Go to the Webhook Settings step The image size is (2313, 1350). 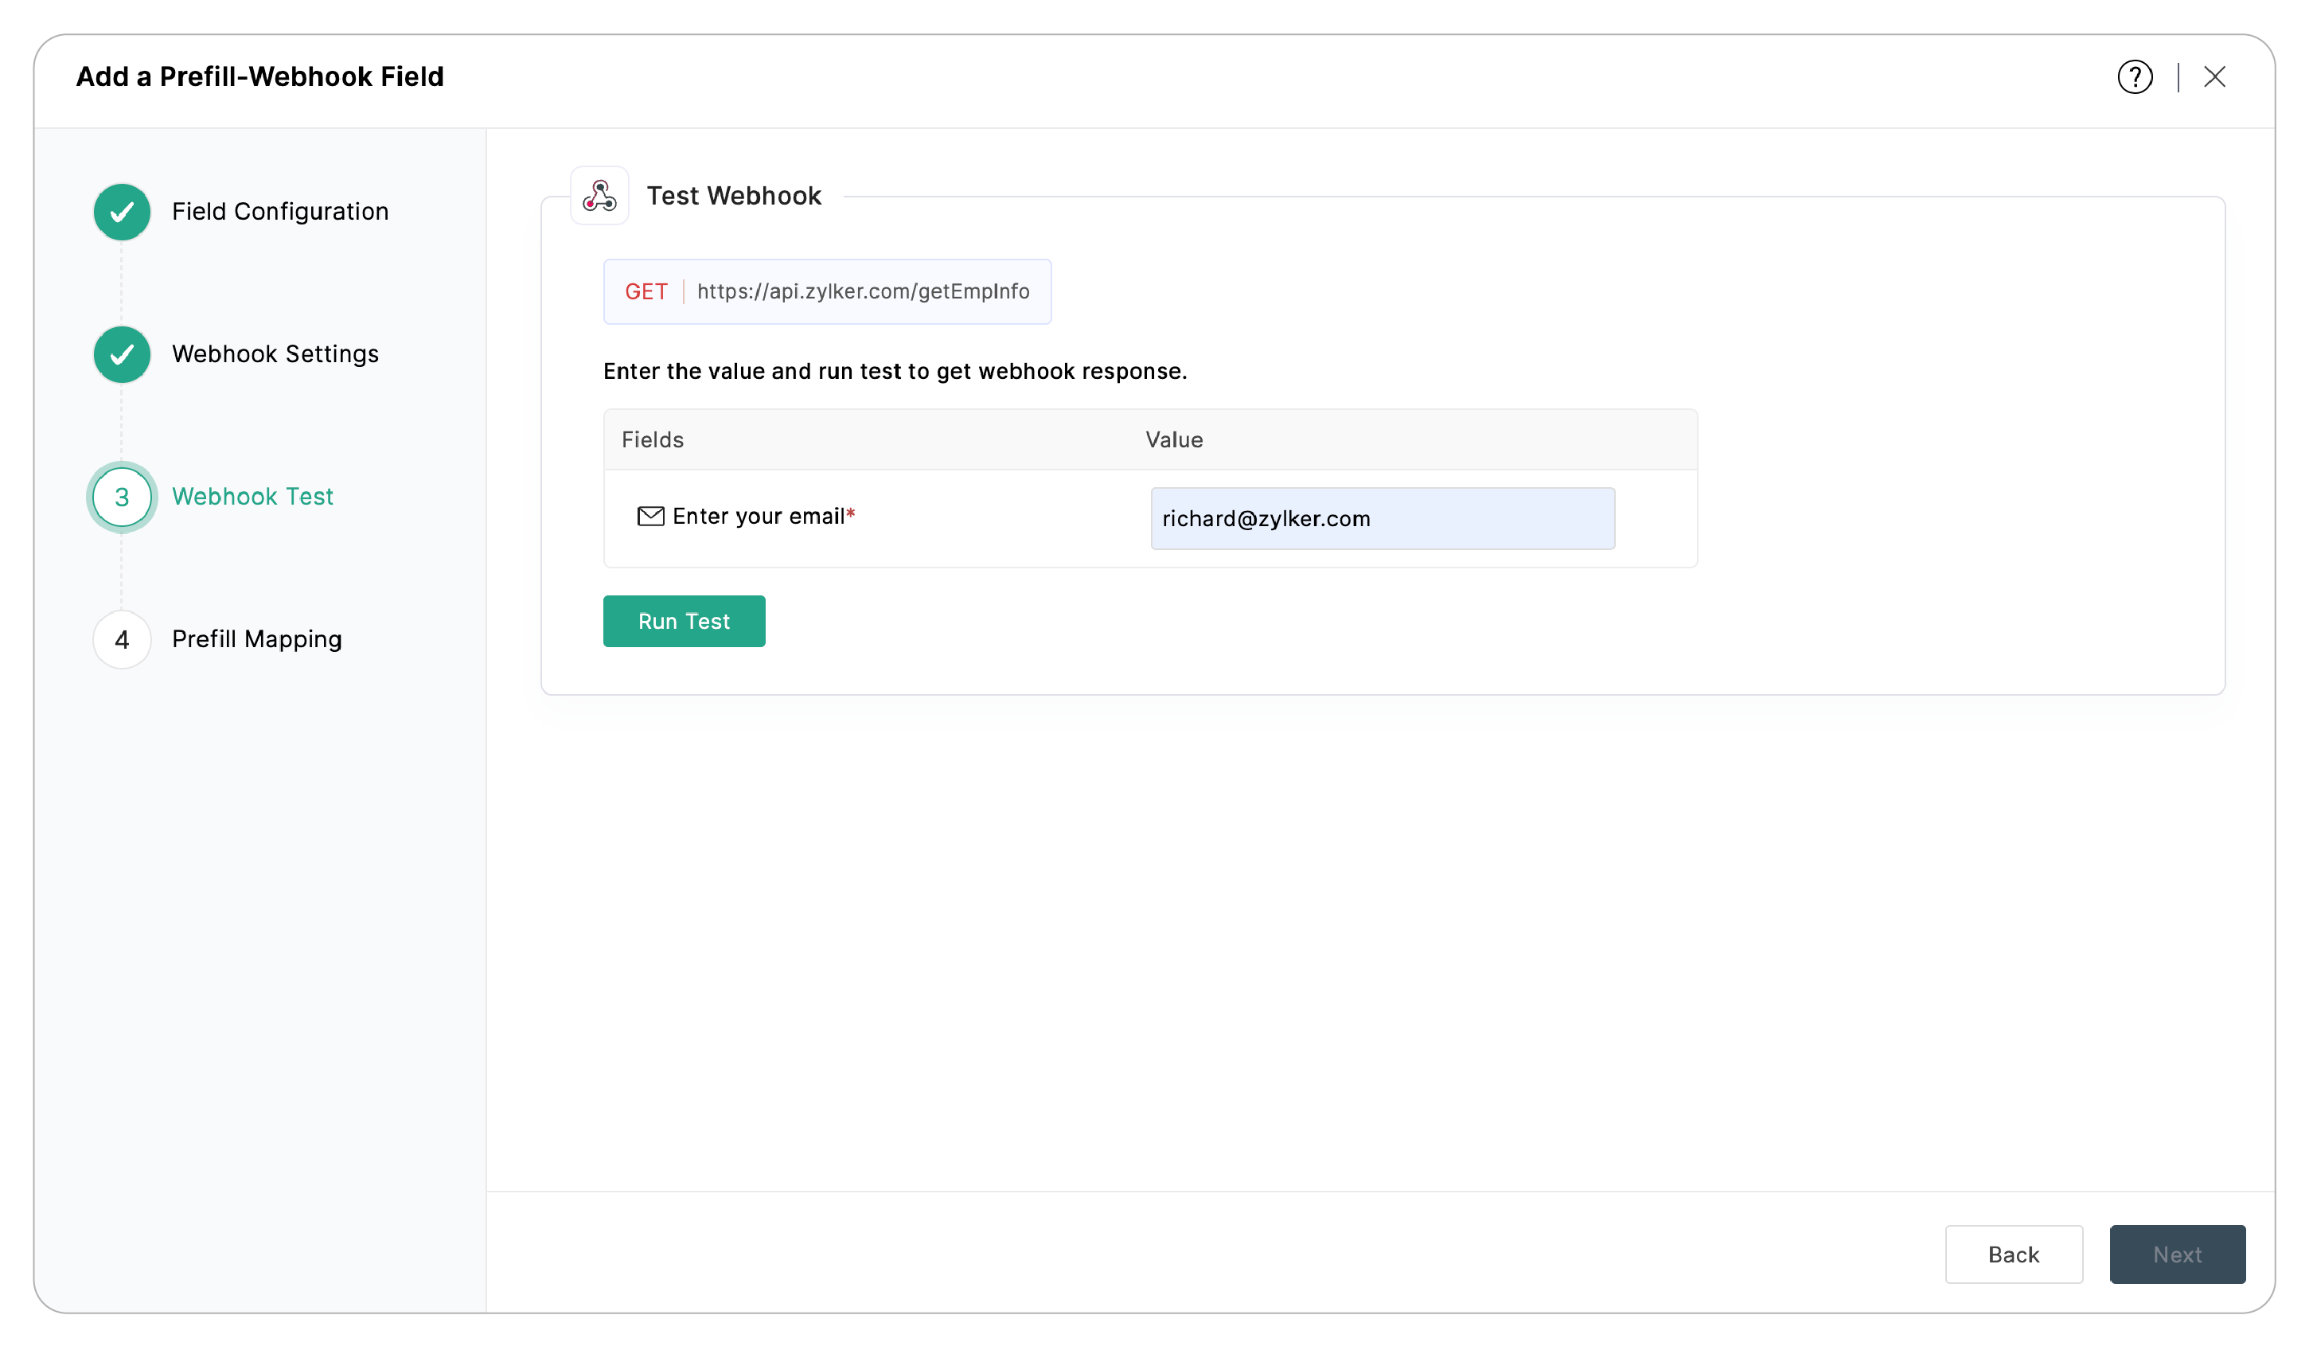point(275,354)
